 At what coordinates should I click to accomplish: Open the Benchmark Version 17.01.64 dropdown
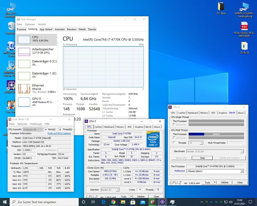click(215, 151)
